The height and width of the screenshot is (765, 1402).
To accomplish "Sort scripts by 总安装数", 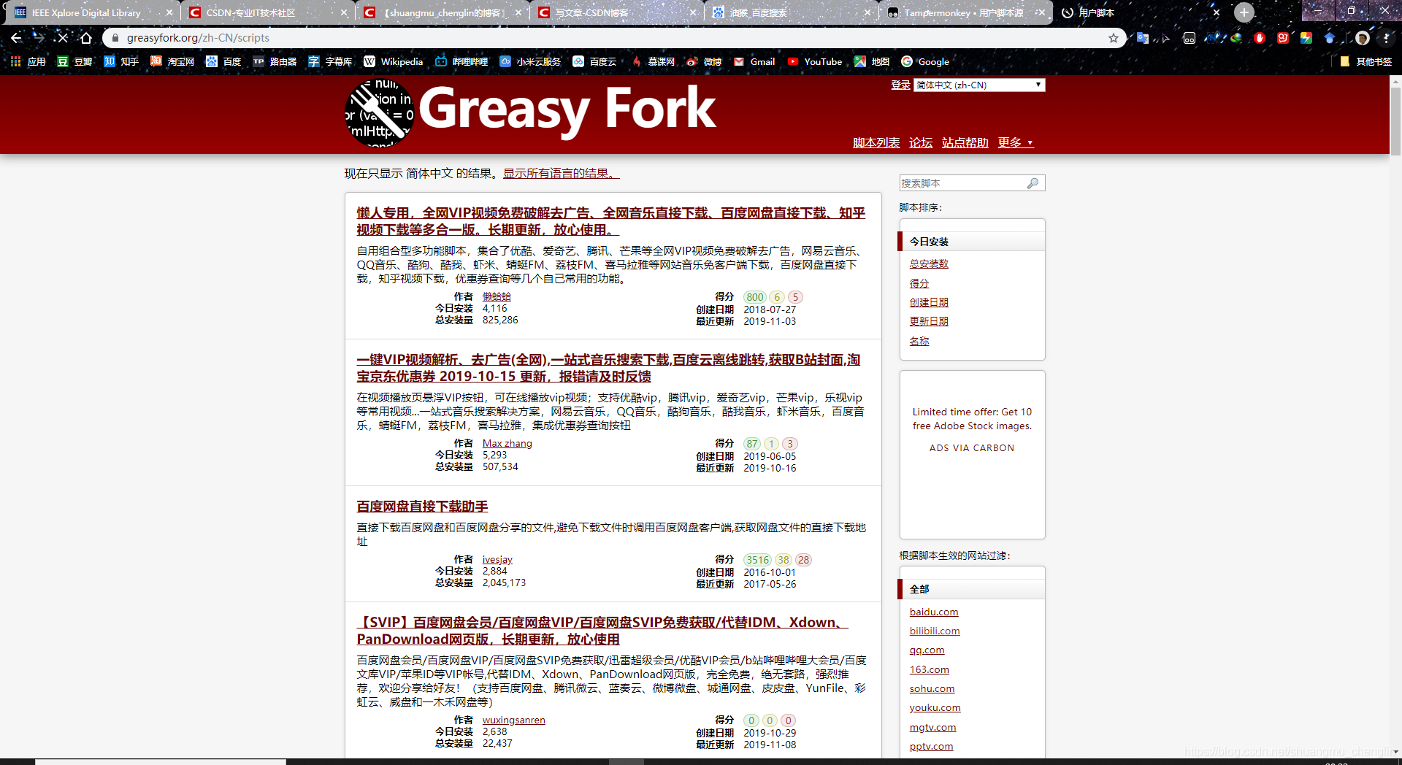I will 929,264.
